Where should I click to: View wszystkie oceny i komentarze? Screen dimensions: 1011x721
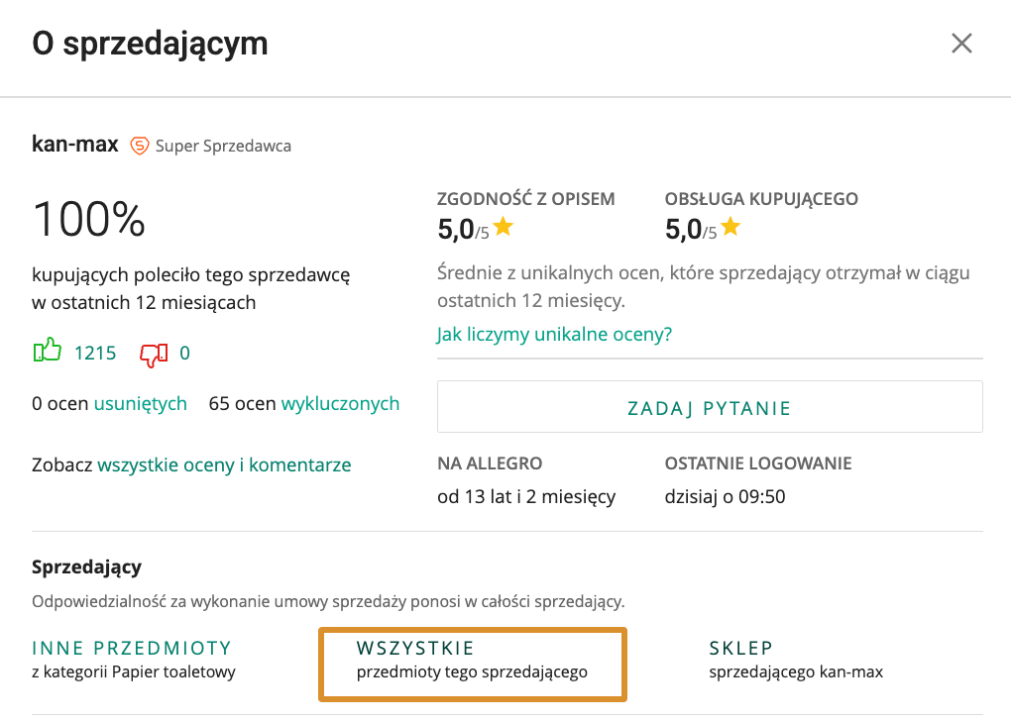223,464
